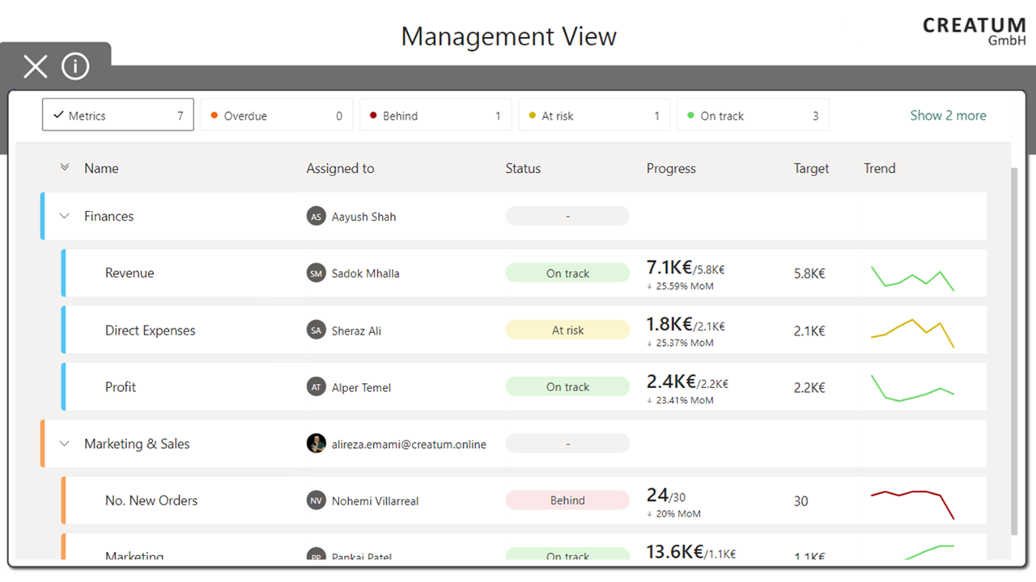The height and width of the screenshot is (582, 1036).
Task: Click the Revenue trend sparkline
Action: coord(912,276)
